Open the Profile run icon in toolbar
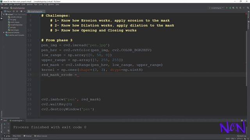 [237, 8]
